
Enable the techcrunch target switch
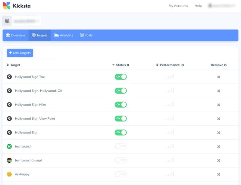pyautogui.click(x=121, y=146)
